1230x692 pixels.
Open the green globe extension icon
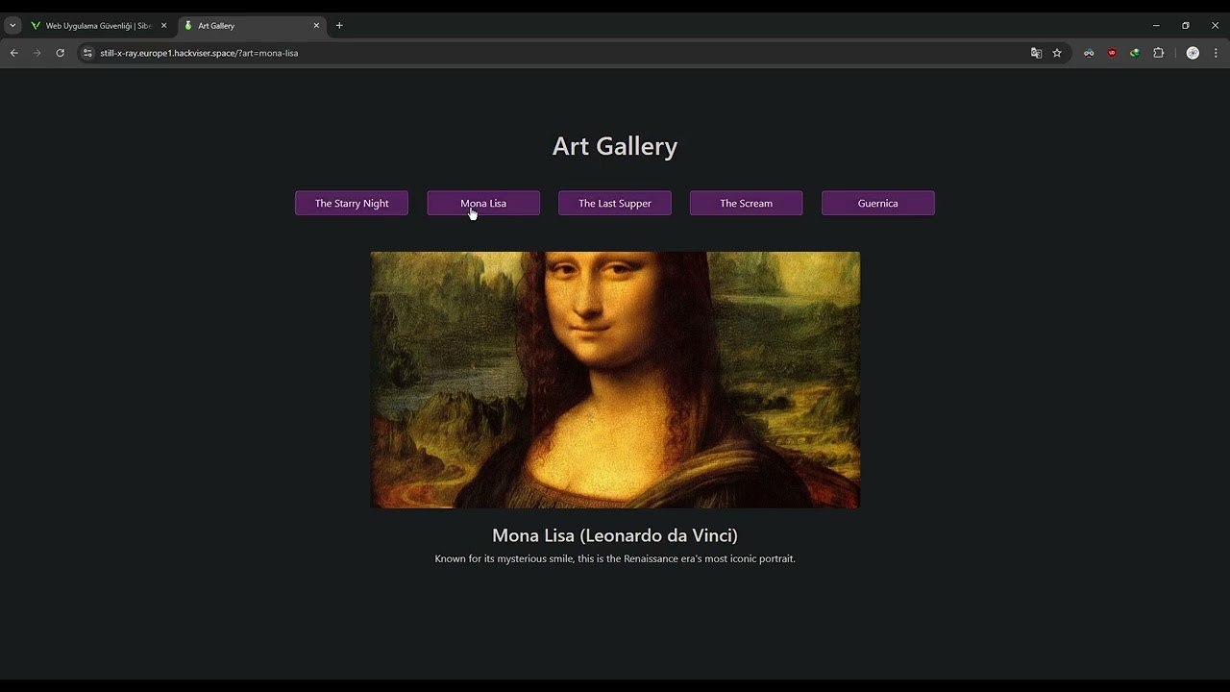(x=1135, y=53)
